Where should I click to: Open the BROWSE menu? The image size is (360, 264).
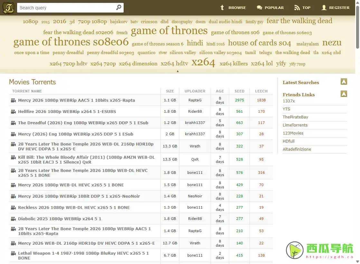[x=237, y=7]
